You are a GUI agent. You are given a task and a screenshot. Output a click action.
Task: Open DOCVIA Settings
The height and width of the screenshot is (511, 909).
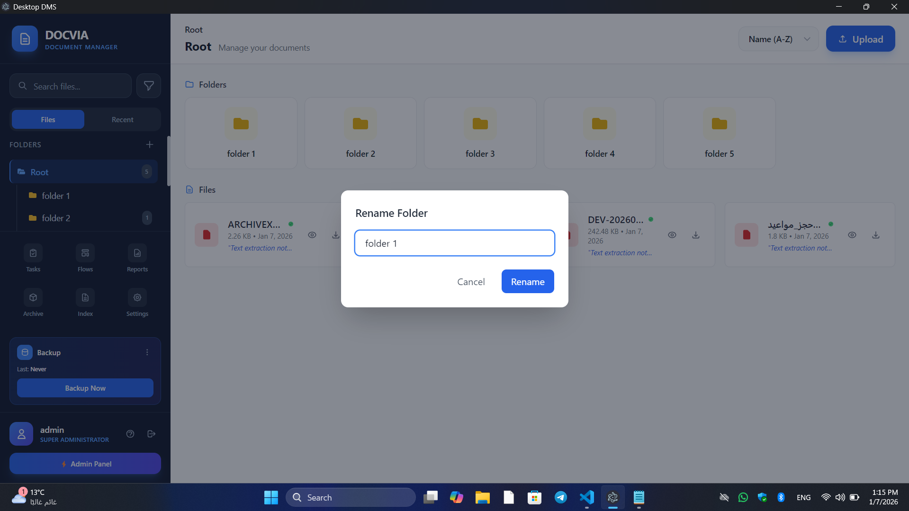[137, 303]
